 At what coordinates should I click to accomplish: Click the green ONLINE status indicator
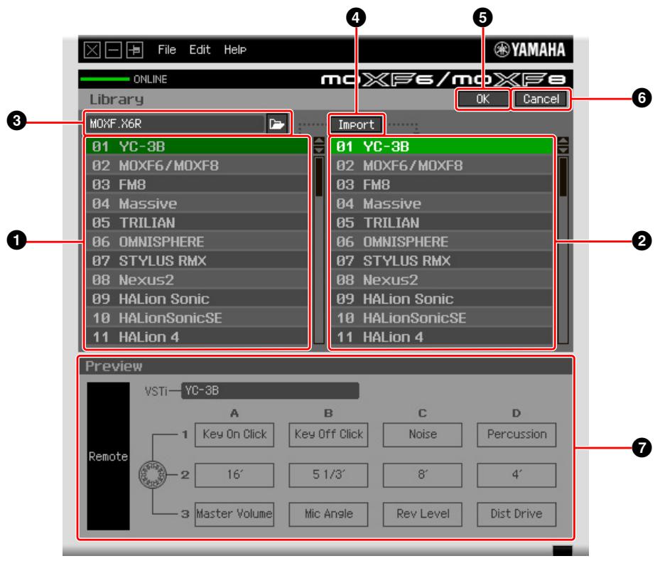click(x=105, y=79)
